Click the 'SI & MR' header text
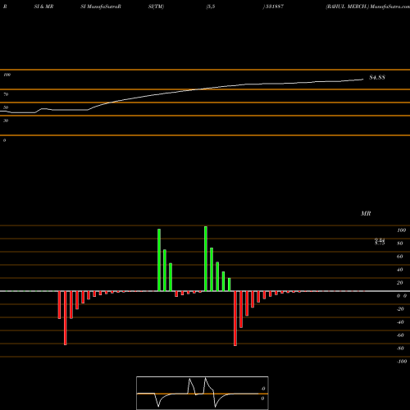 (x=43, y=7)
